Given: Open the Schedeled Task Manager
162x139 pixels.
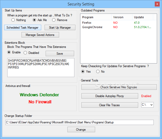Looking at the screenshot, I should (x=23, y=28).
